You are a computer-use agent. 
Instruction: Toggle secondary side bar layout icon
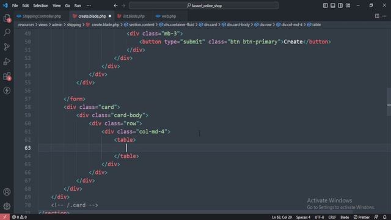[x=340, y=5]
